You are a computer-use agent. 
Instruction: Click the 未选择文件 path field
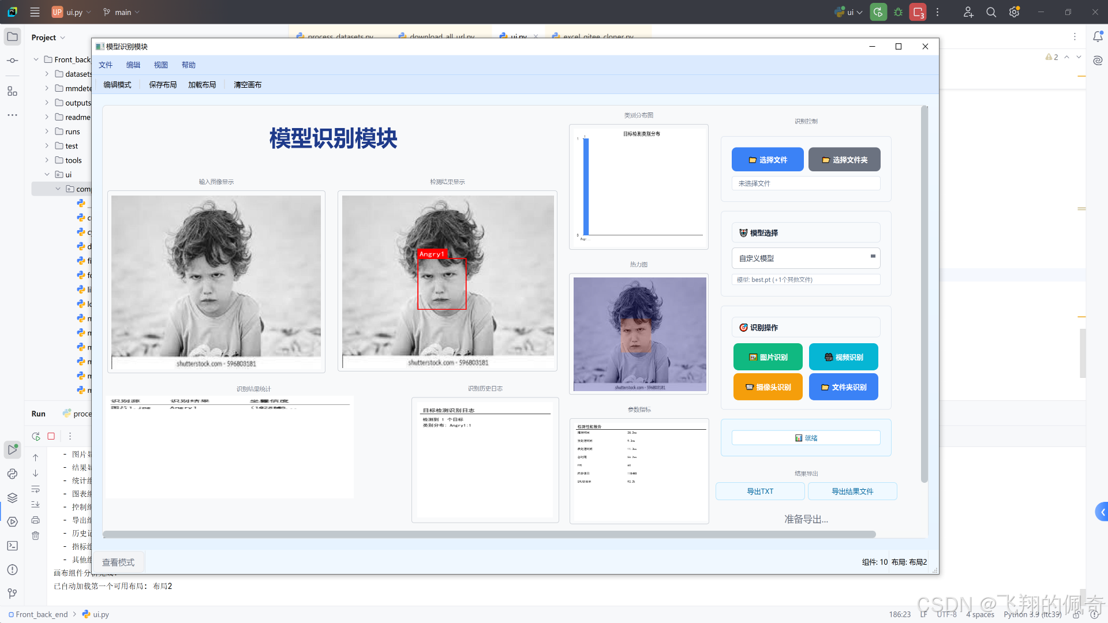(806, 183)
